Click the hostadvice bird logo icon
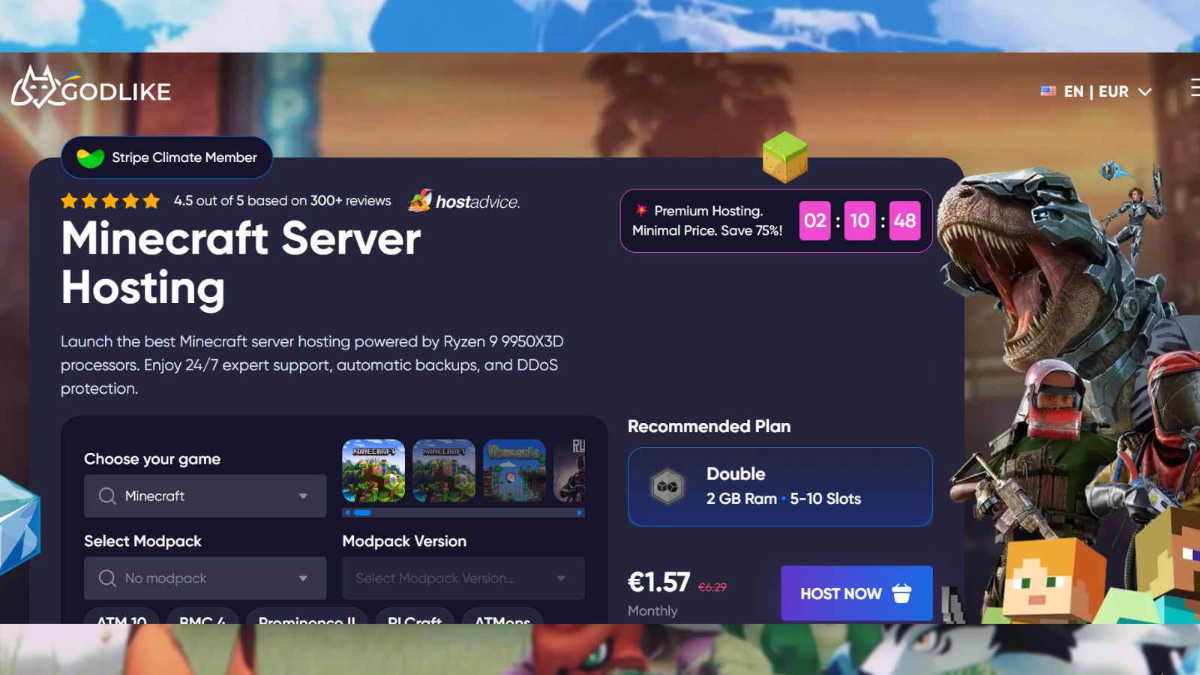The height and width of the screenshot is (675, 1200). [420, 200]
